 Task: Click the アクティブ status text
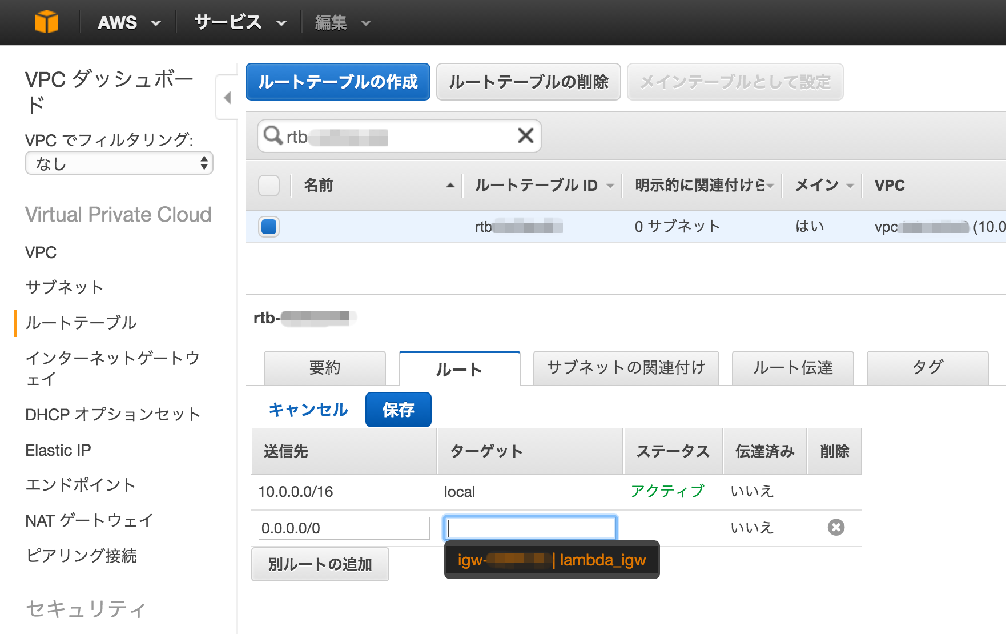(x=667, y=491)
